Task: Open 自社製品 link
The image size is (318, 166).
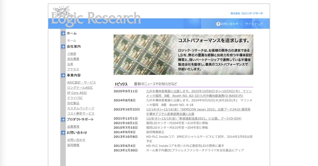Action: click(x=73, y=103)
